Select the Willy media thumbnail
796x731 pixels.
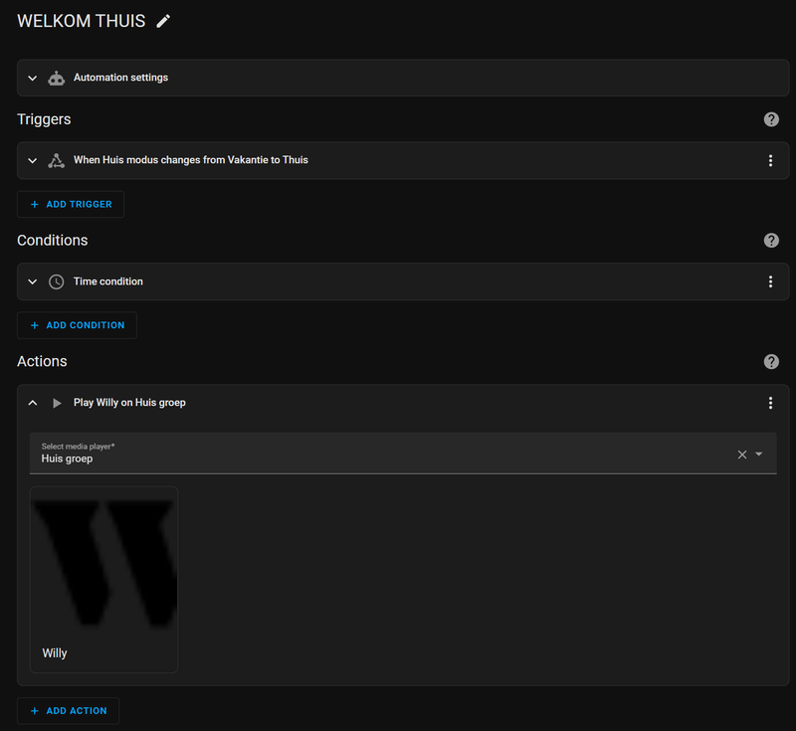[x=104, y=579]
